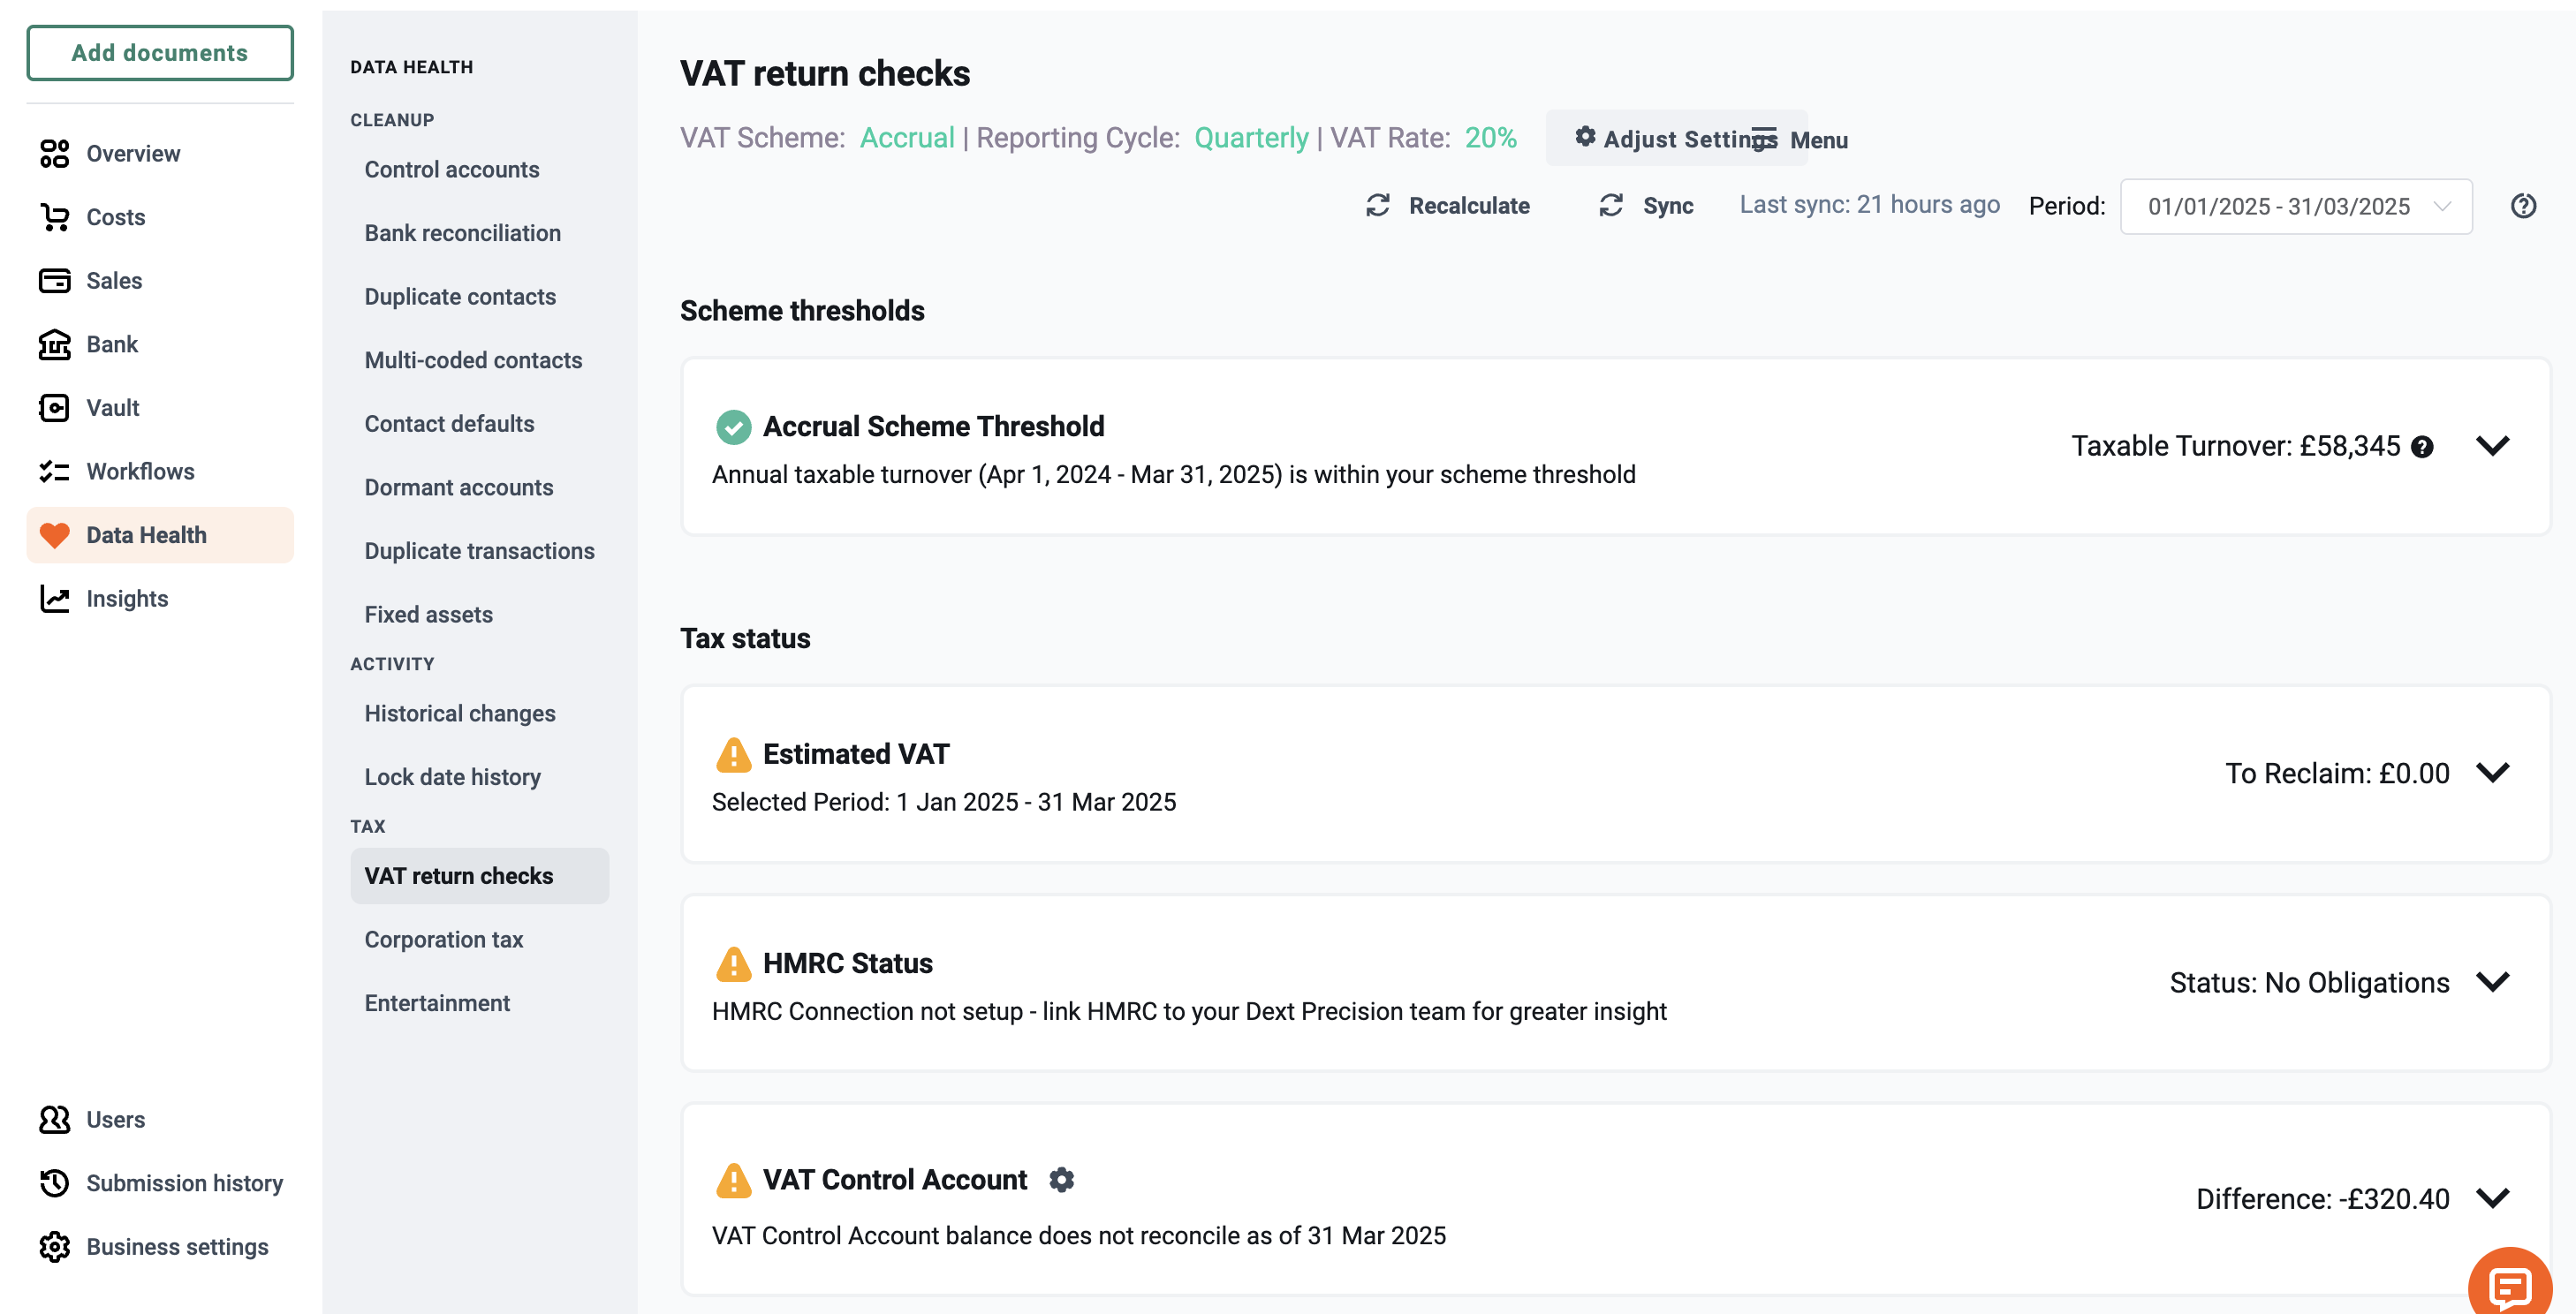Open the Vault icon in sidebar

pos(54,408)
